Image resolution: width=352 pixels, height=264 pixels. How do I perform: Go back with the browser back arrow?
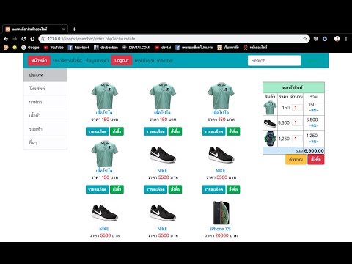pyautogui.click(x=7, y=39)
